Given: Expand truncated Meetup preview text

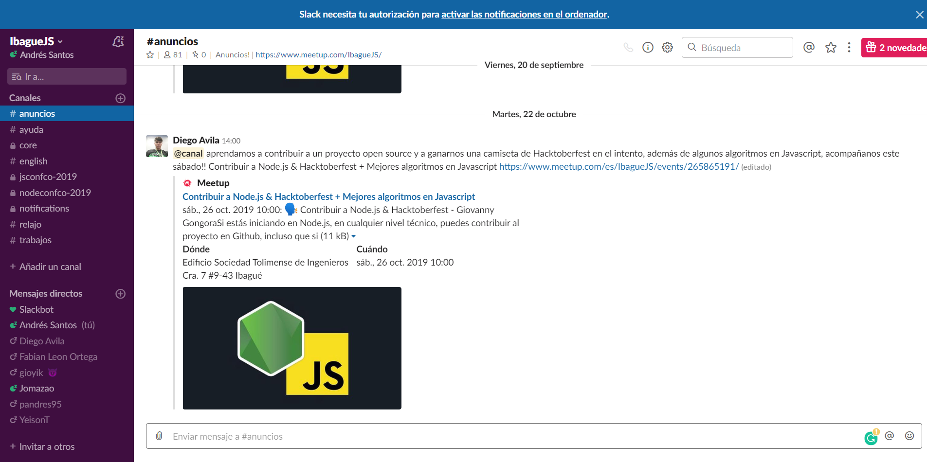Looking at the screenshot, I should pos(354,236).
